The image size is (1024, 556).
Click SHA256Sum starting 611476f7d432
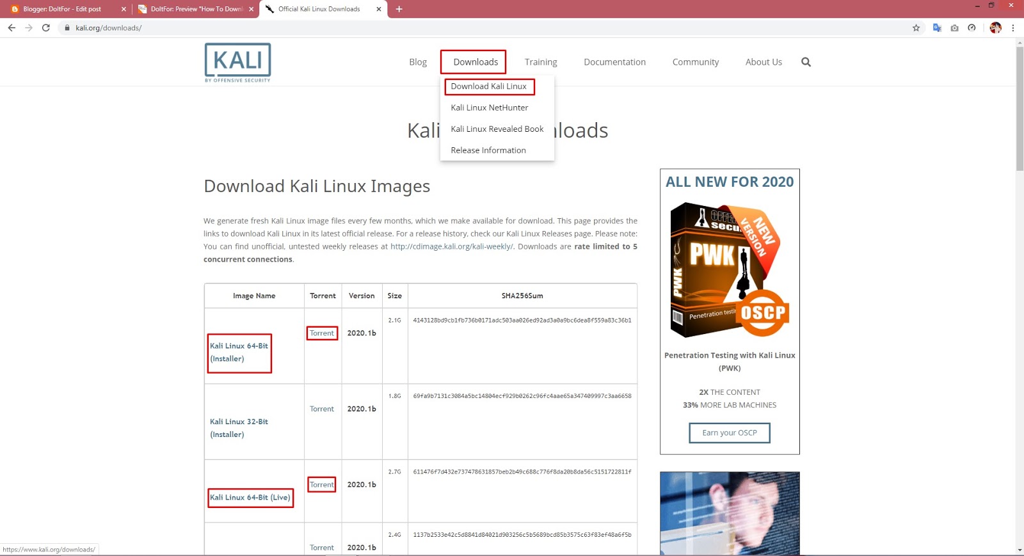(x=522, y=472)
